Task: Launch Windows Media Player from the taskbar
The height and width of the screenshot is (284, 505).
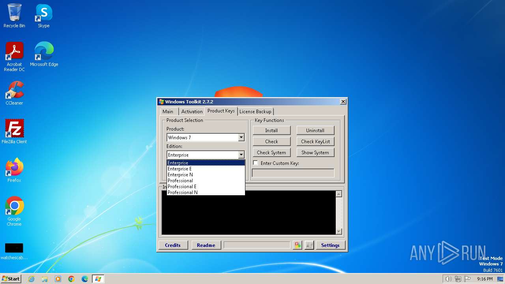Action: click(x=58, y=279)
